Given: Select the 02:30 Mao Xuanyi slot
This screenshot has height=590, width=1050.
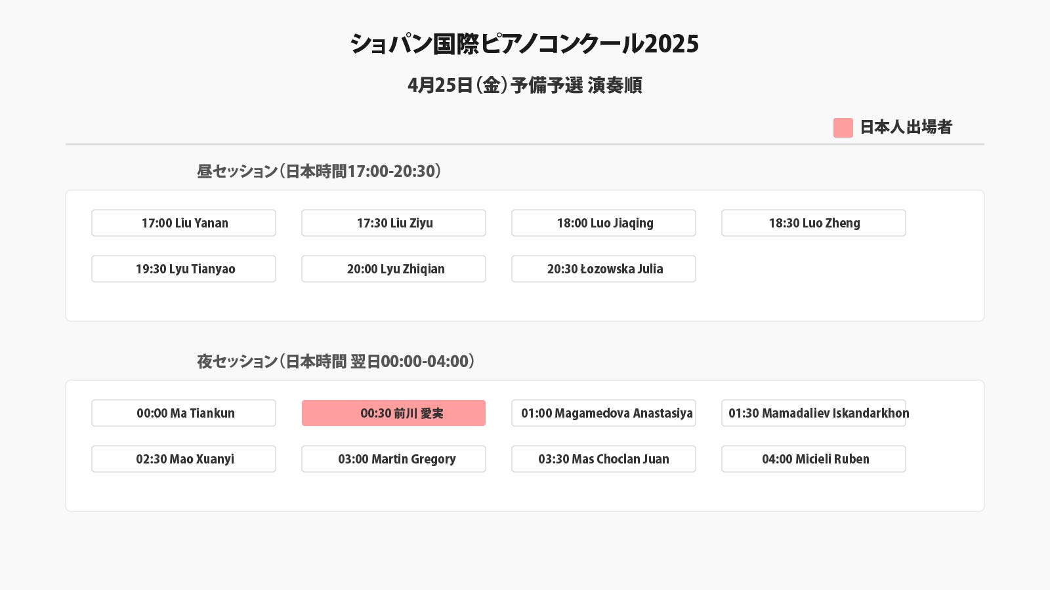Looking at the screenshot, I should pos(184,459).
